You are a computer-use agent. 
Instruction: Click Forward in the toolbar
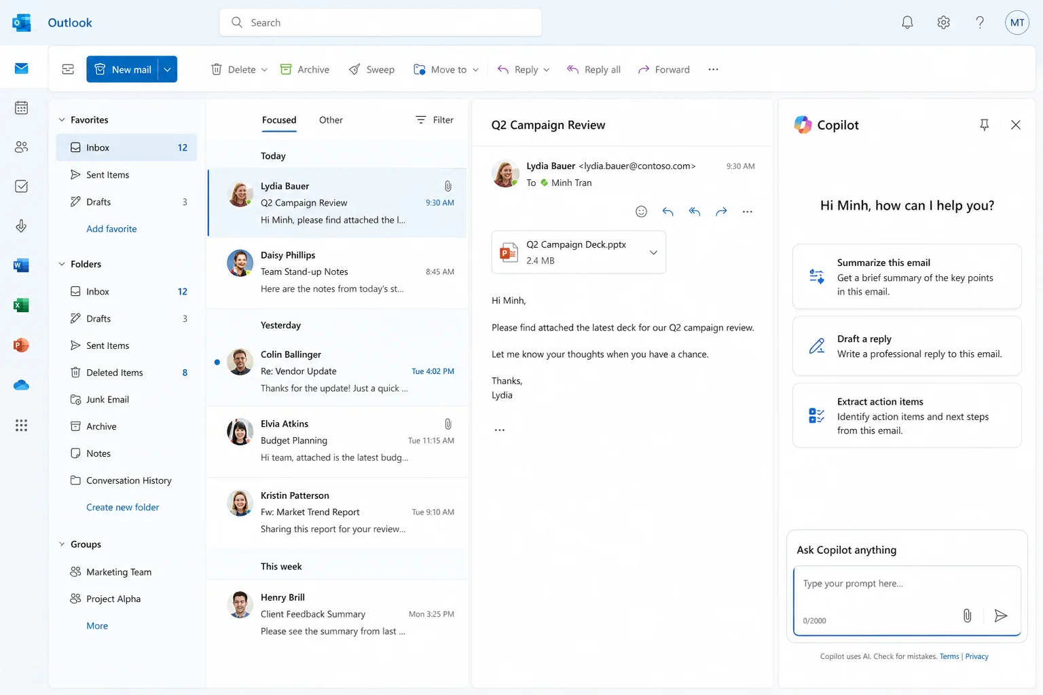(x=663, y=69)
